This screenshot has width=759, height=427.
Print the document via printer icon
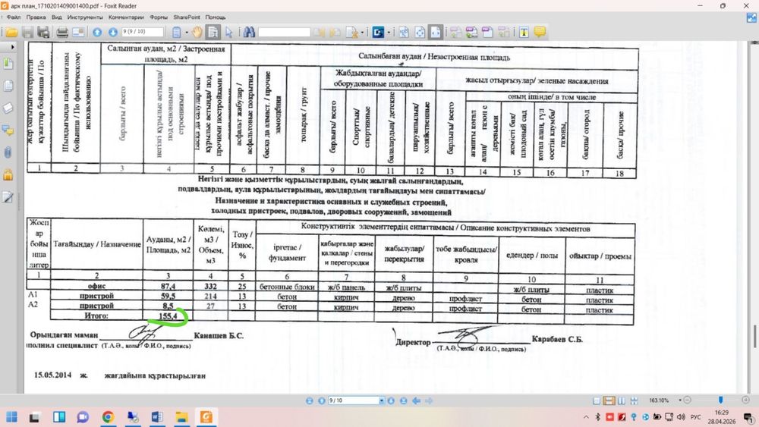pos(62,33)
